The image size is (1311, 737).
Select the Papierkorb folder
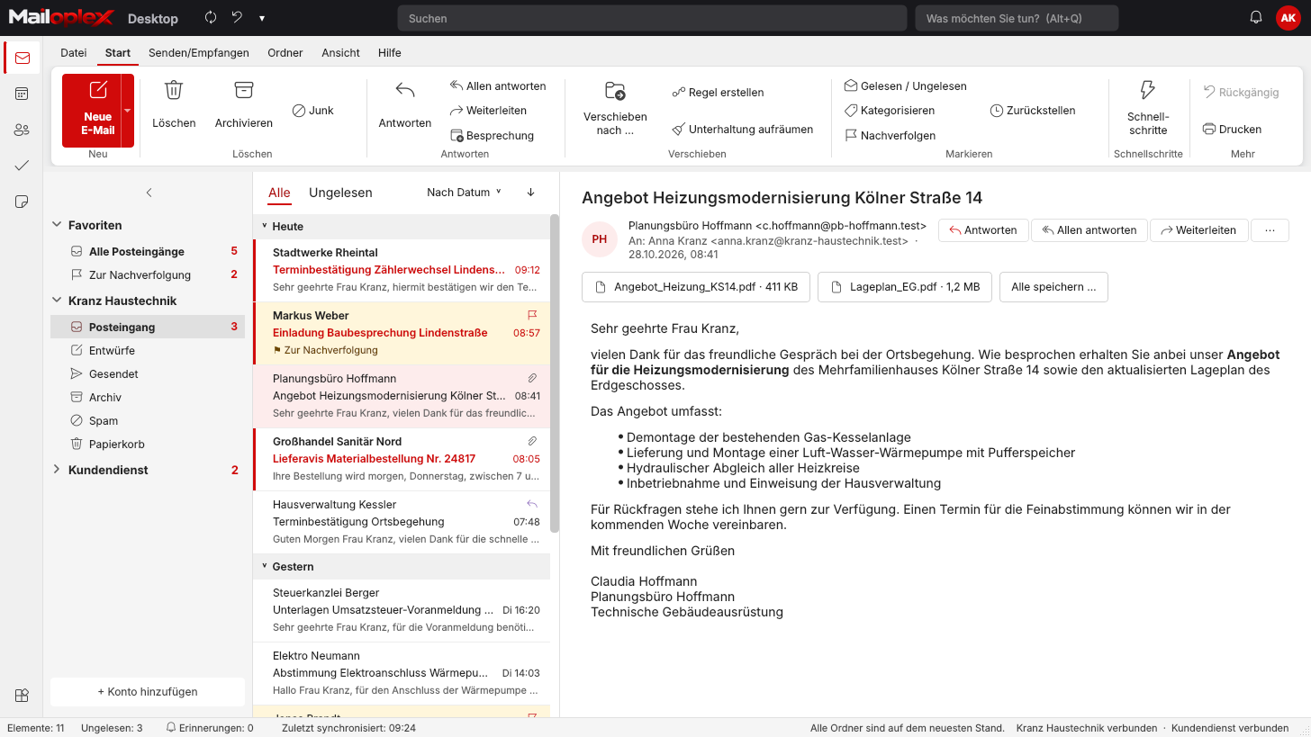tap(148, 444)
